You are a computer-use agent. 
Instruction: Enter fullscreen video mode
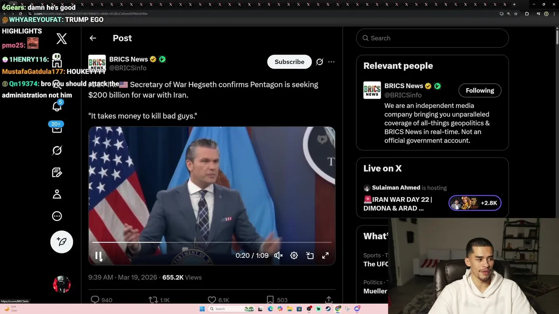tap(325, 256)
